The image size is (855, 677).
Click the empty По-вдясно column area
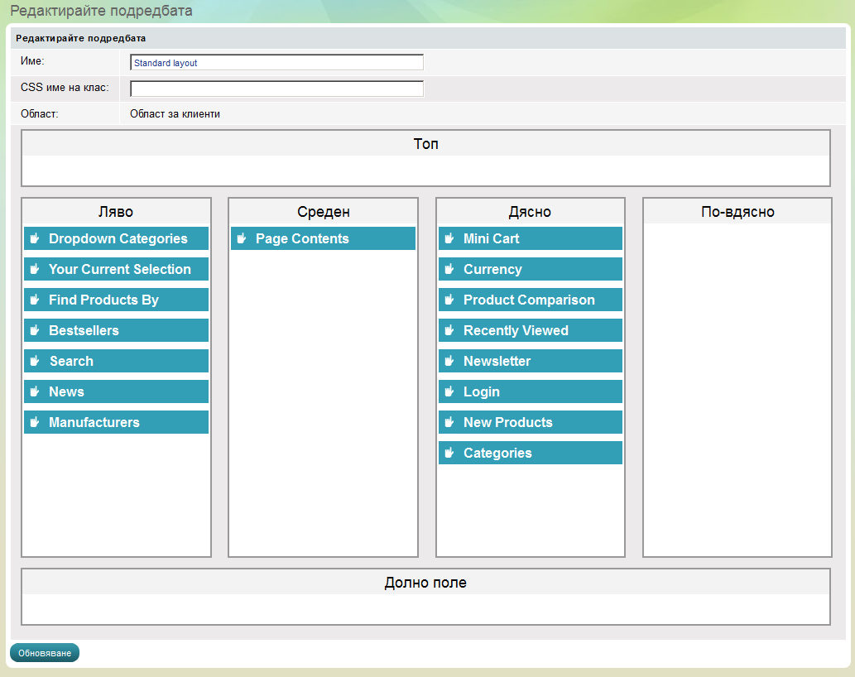[737, 389]
